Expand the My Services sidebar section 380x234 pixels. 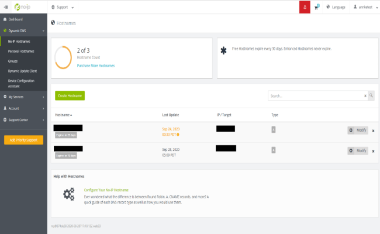pyautogui.click(x=23, y=97)
